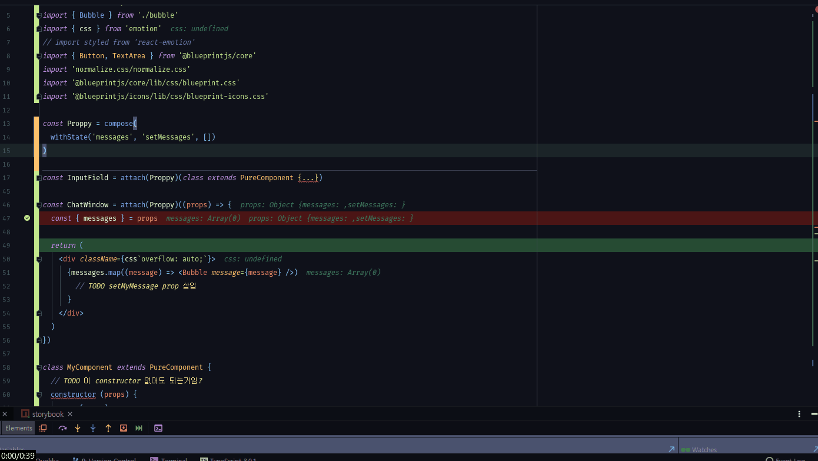
Task: Click the TODO setMyMessage comment on line 52
Action: tap(136, 286)
